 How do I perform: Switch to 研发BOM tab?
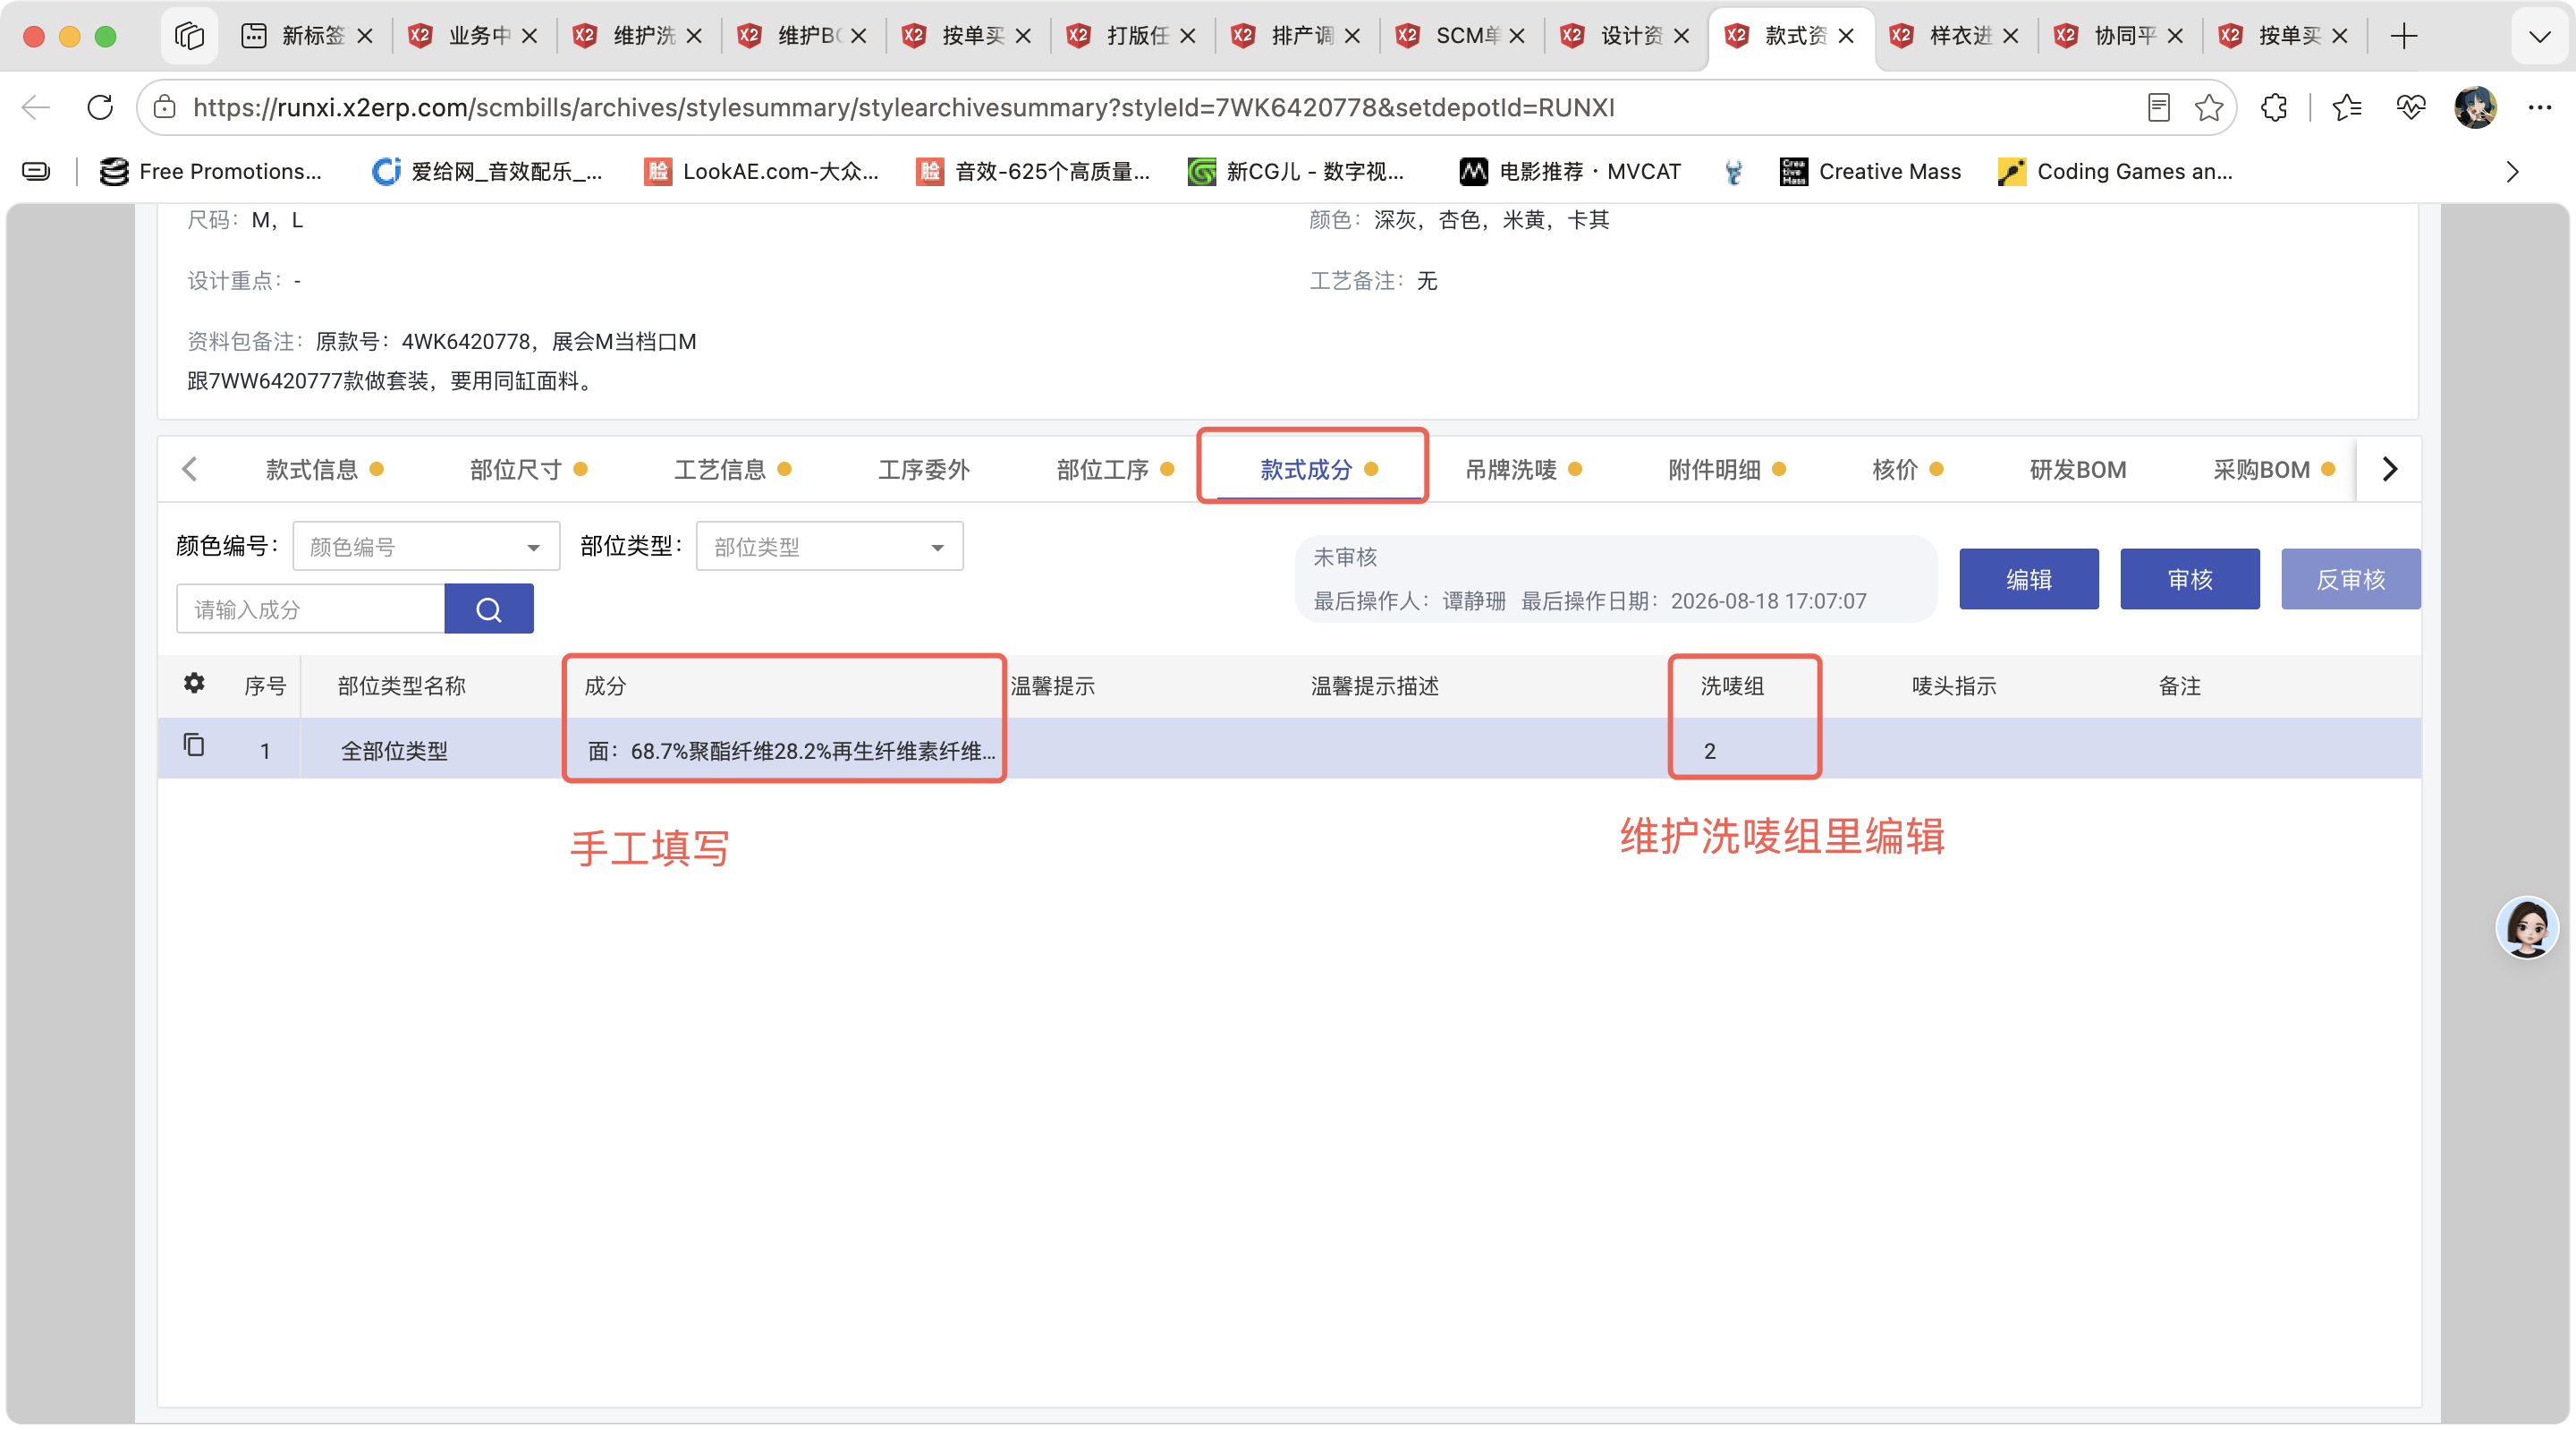pyautogui.click(x=2078, y=469)
